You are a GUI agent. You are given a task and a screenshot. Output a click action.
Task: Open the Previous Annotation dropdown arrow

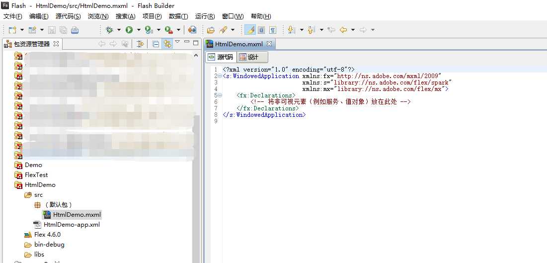point(321,30)
